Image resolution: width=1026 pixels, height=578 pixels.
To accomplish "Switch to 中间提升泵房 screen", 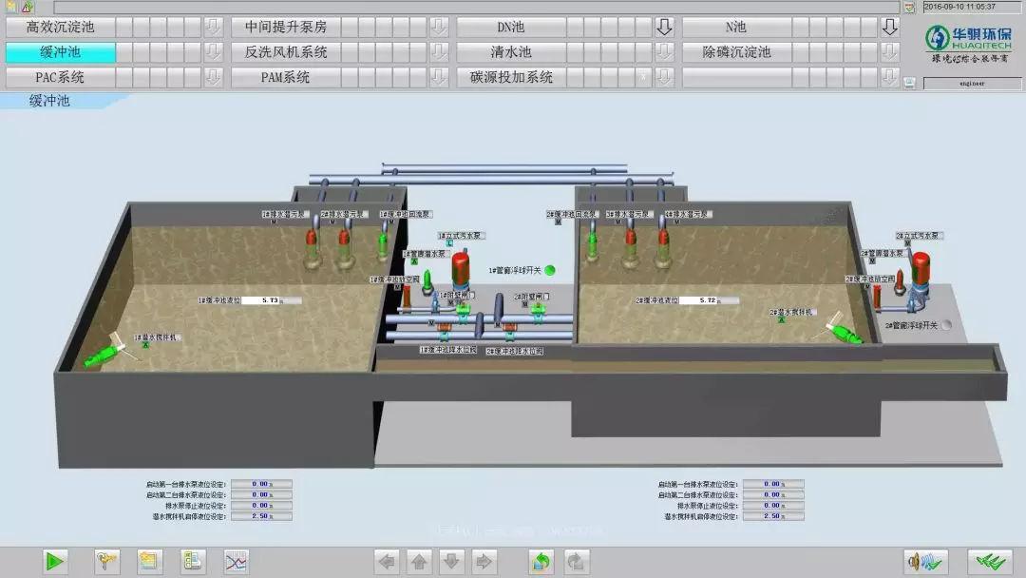I will coord(286,27).
